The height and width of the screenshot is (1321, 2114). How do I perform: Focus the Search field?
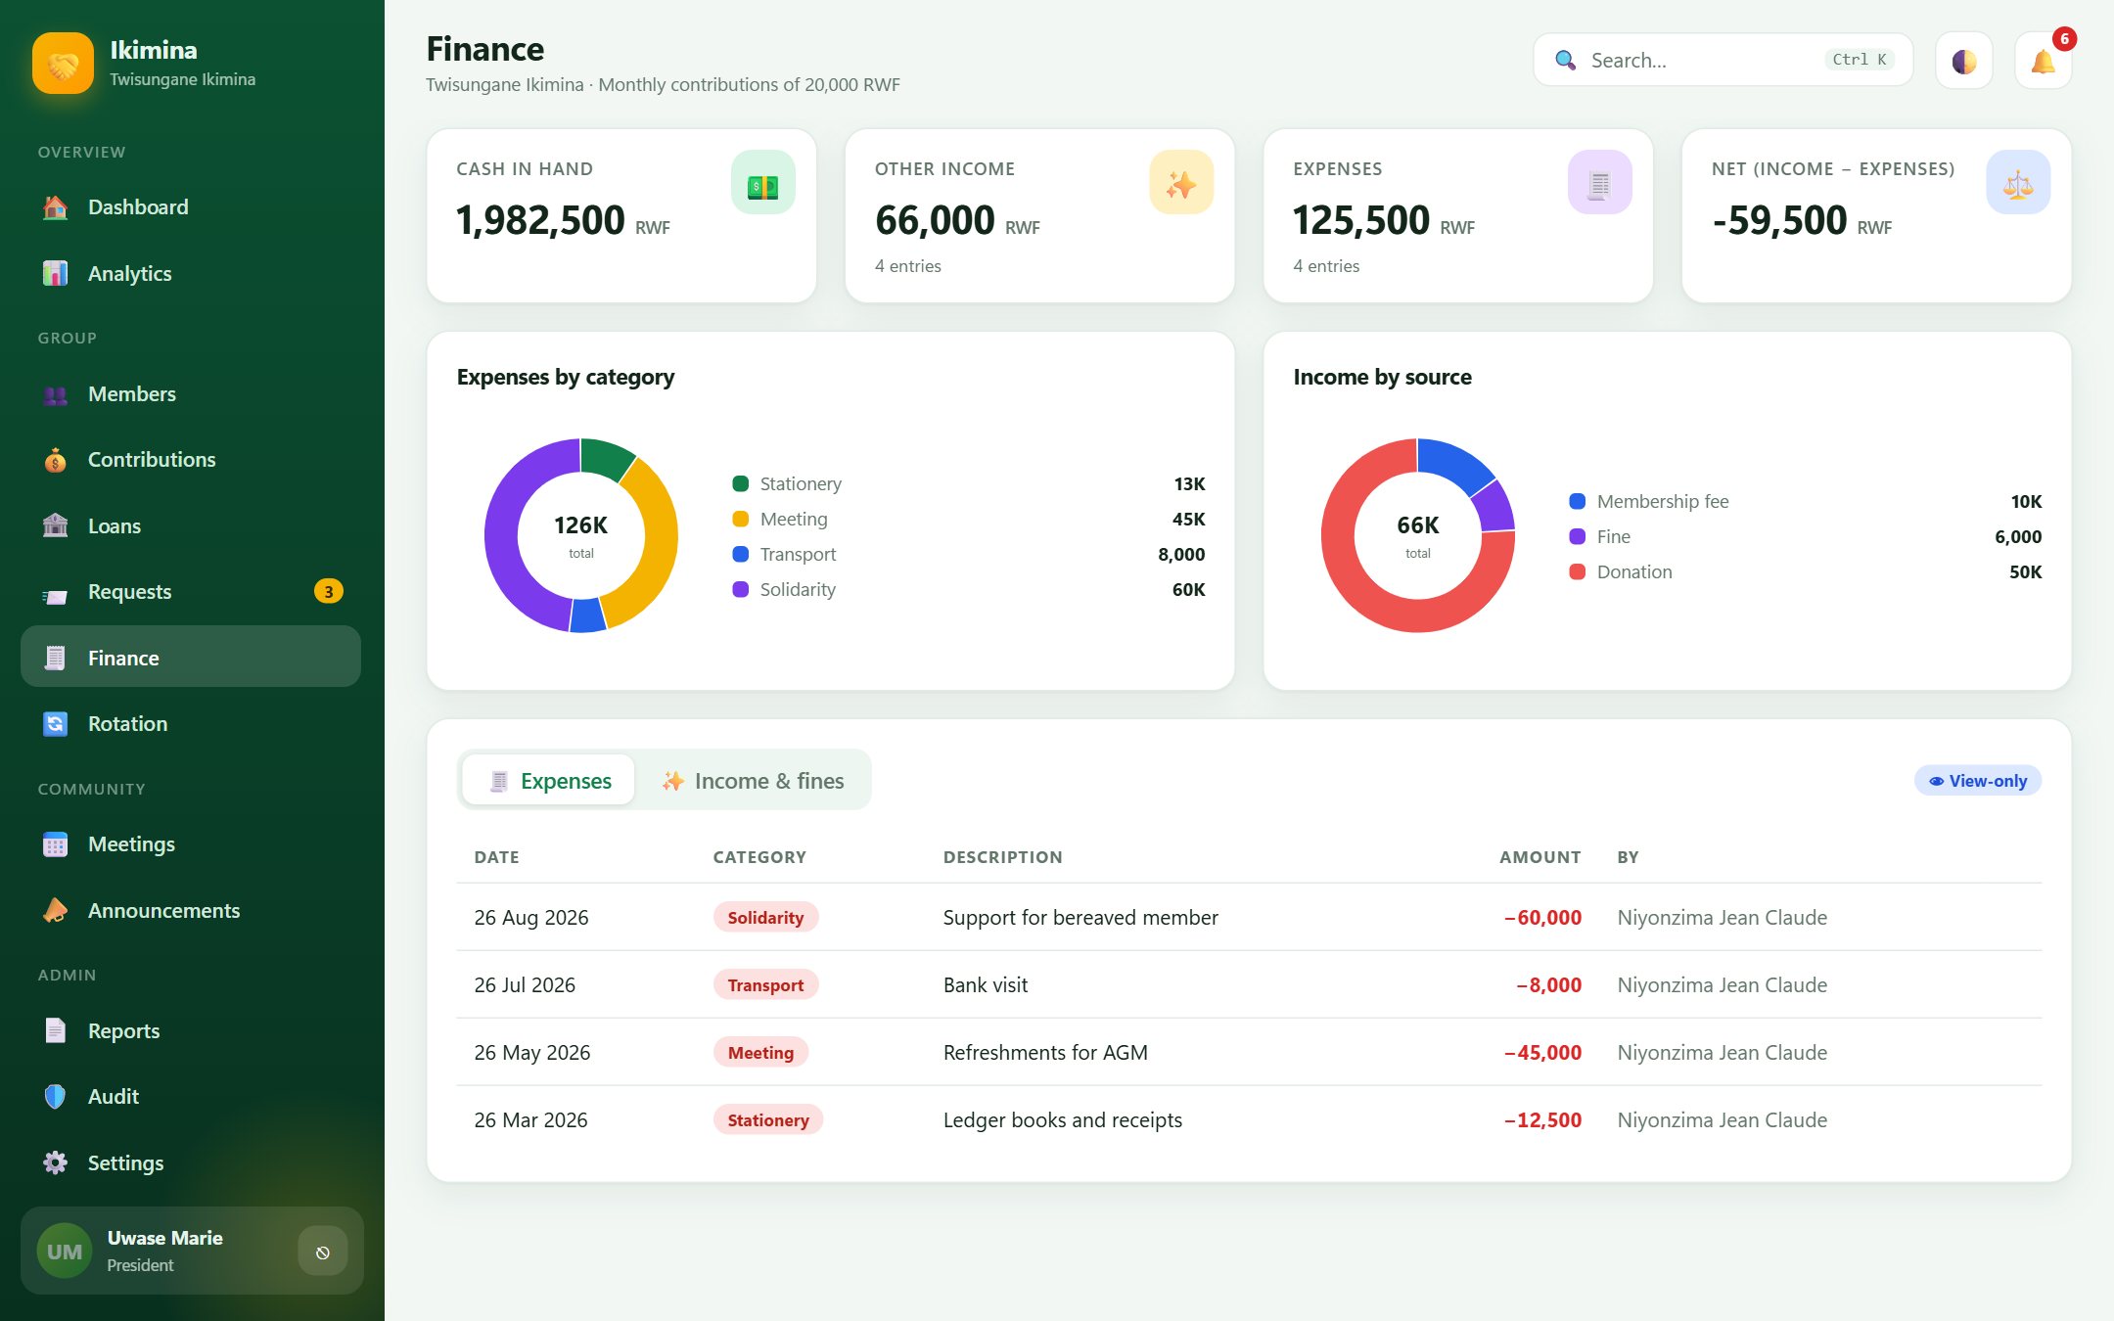tap(1723, 60)
